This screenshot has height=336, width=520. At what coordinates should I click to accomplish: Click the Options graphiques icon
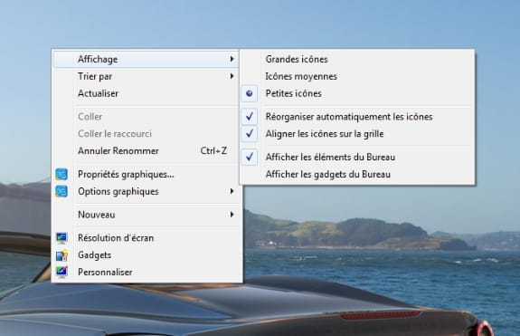click(x=61, y=192)
